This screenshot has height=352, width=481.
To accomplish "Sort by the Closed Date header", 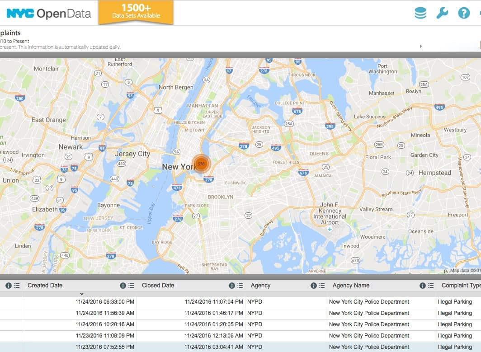I will tap(158, 286).
